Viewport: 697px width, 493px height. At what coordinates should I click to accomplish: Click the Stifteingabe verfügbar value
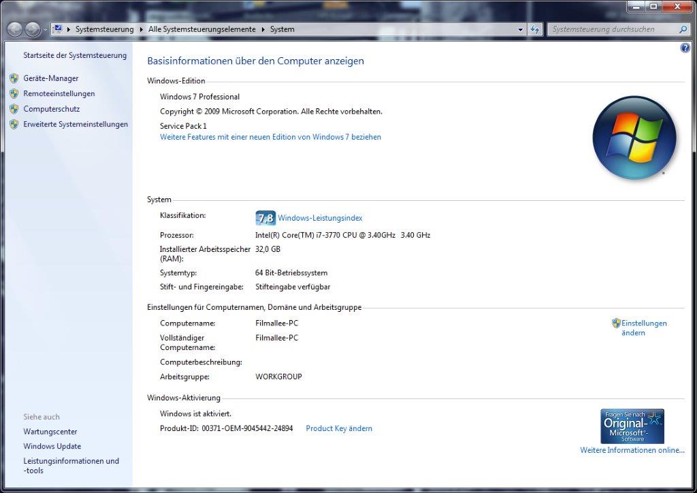coord(293,287)
